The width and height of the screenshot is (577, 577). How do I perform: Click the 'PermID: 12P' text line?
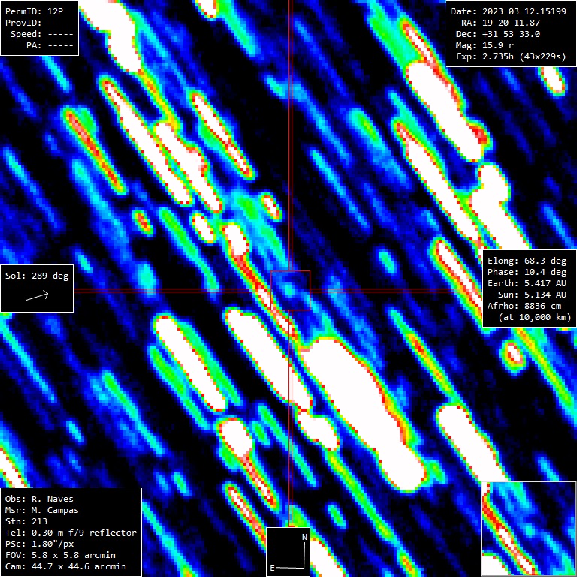tap(34, 11)
